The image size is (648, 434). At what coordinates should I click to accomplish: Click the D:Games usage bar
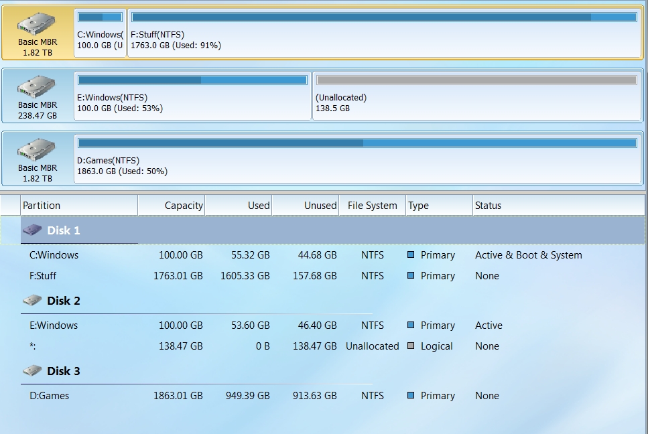(357, 143)
